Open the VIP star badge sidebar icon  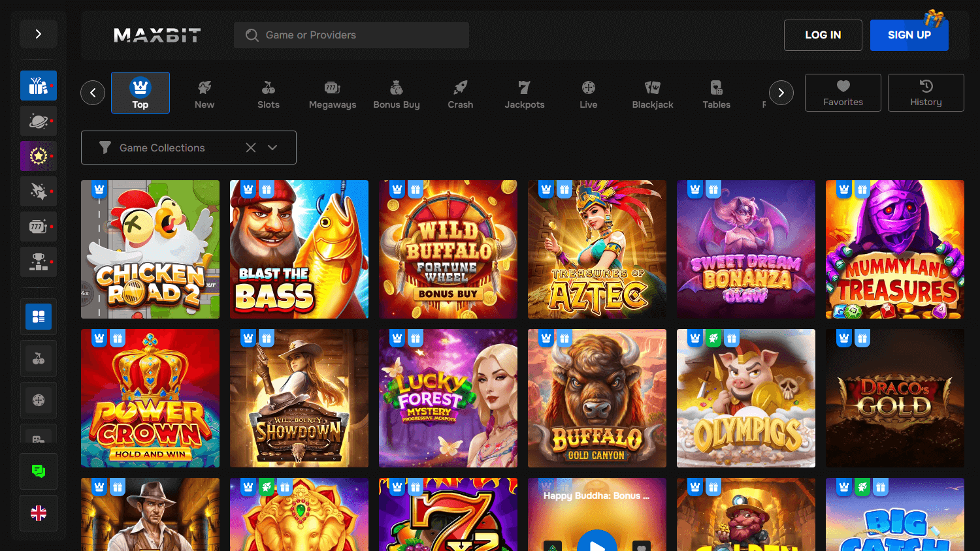[x=38, y=156]
